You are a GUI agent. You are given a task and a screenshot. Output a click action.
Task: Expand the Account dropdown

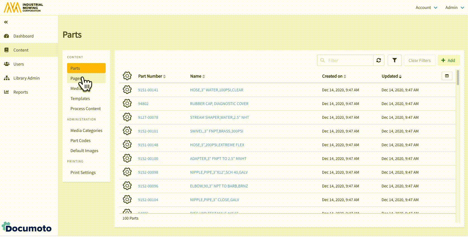click(426, 8)
